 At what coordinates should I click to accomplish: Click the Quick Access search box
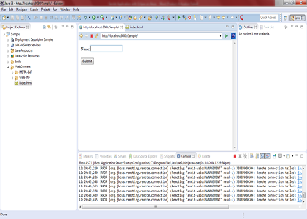coord(268,18)
